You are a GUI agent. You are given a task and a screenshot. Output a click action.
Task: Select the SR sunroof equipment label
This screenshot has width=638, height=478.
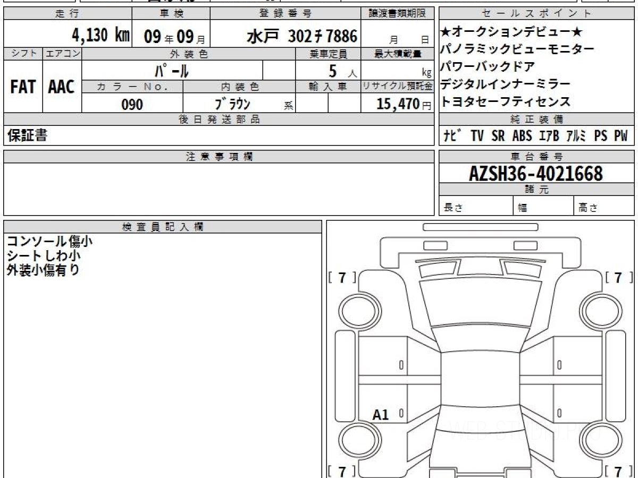(498, 136)
